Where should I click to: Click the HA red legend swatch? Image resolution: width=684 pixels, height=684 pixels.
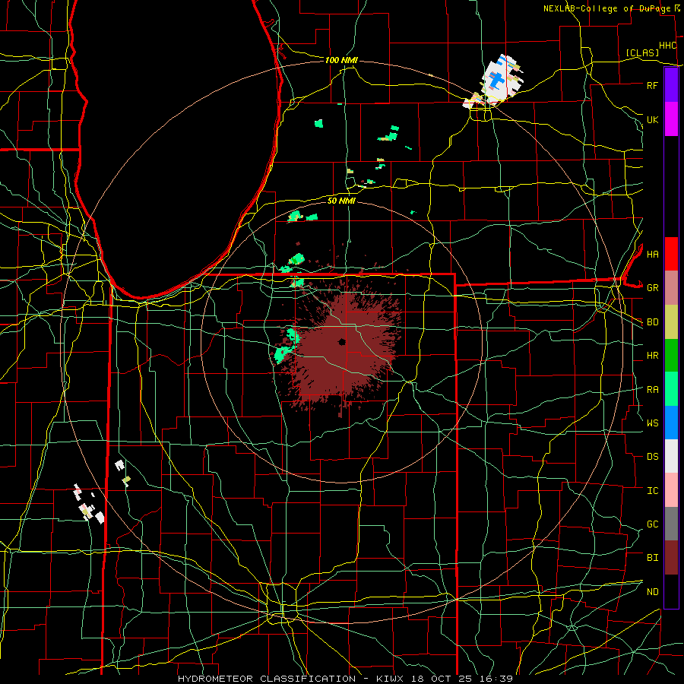click(671, 254)
